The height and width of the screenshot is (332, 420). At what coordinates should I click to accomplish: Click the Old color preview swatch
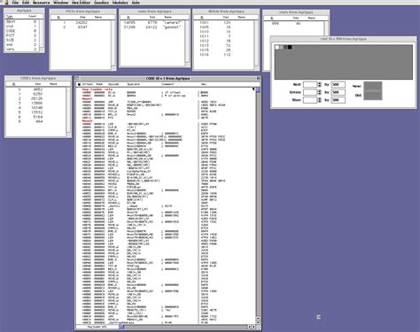pos(373,95)
